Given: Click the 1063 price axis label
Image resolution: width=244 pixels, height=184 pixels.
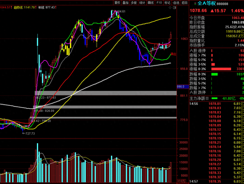Looking at the screenshot, I should pos(184,39).
